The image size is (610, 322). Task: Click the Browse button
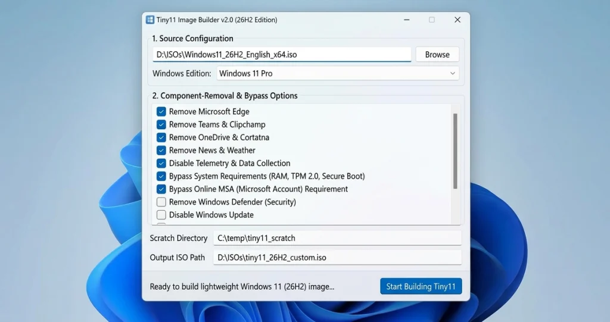pyautogui.click(x=437, y=54)
